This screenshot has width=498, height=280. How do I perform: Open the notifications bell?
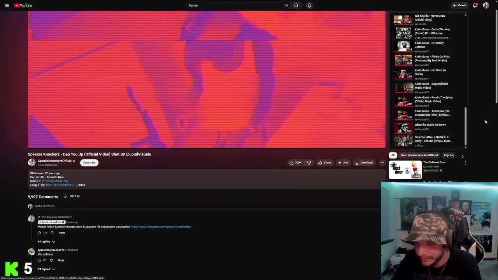point(475,5)
